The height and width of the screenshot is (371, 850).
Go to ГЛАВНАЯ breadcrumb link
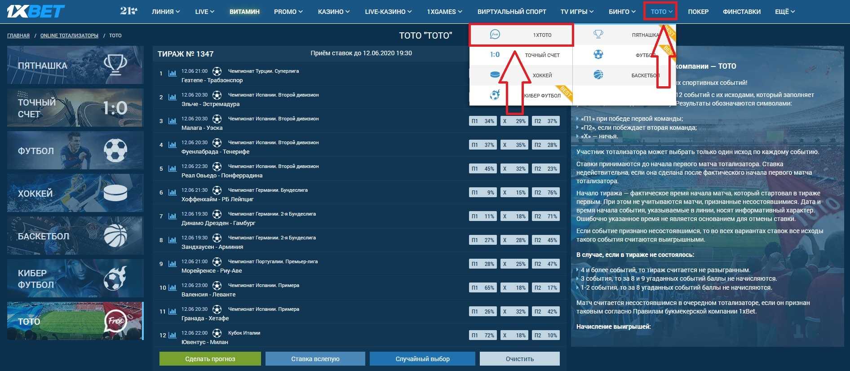(18, 35)
